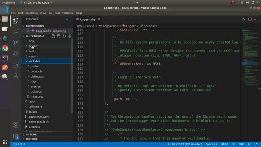
Task: Launch Google Chrome from the dock
Action: (x=5, y=48)
